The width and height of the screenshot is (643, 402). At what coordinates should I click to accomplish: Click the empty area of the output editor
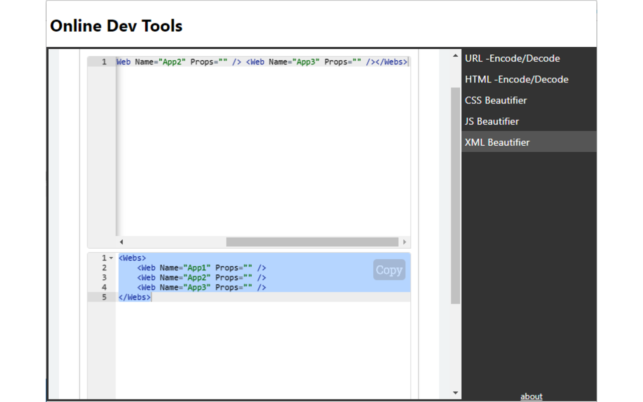(x=263, y=349)
